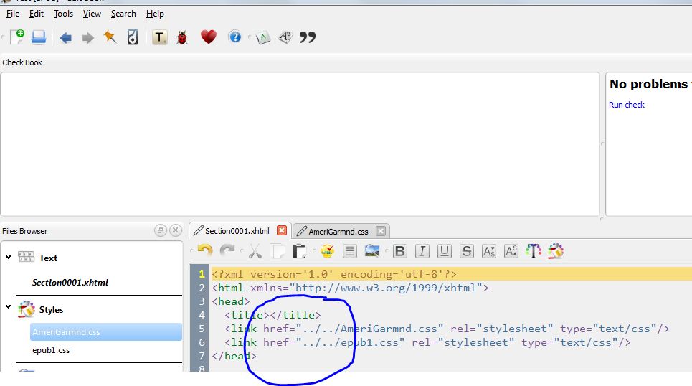This screenshot has width=692, height=386.
Task: Click the blue back arrow icon
Action: click(66, 37)
